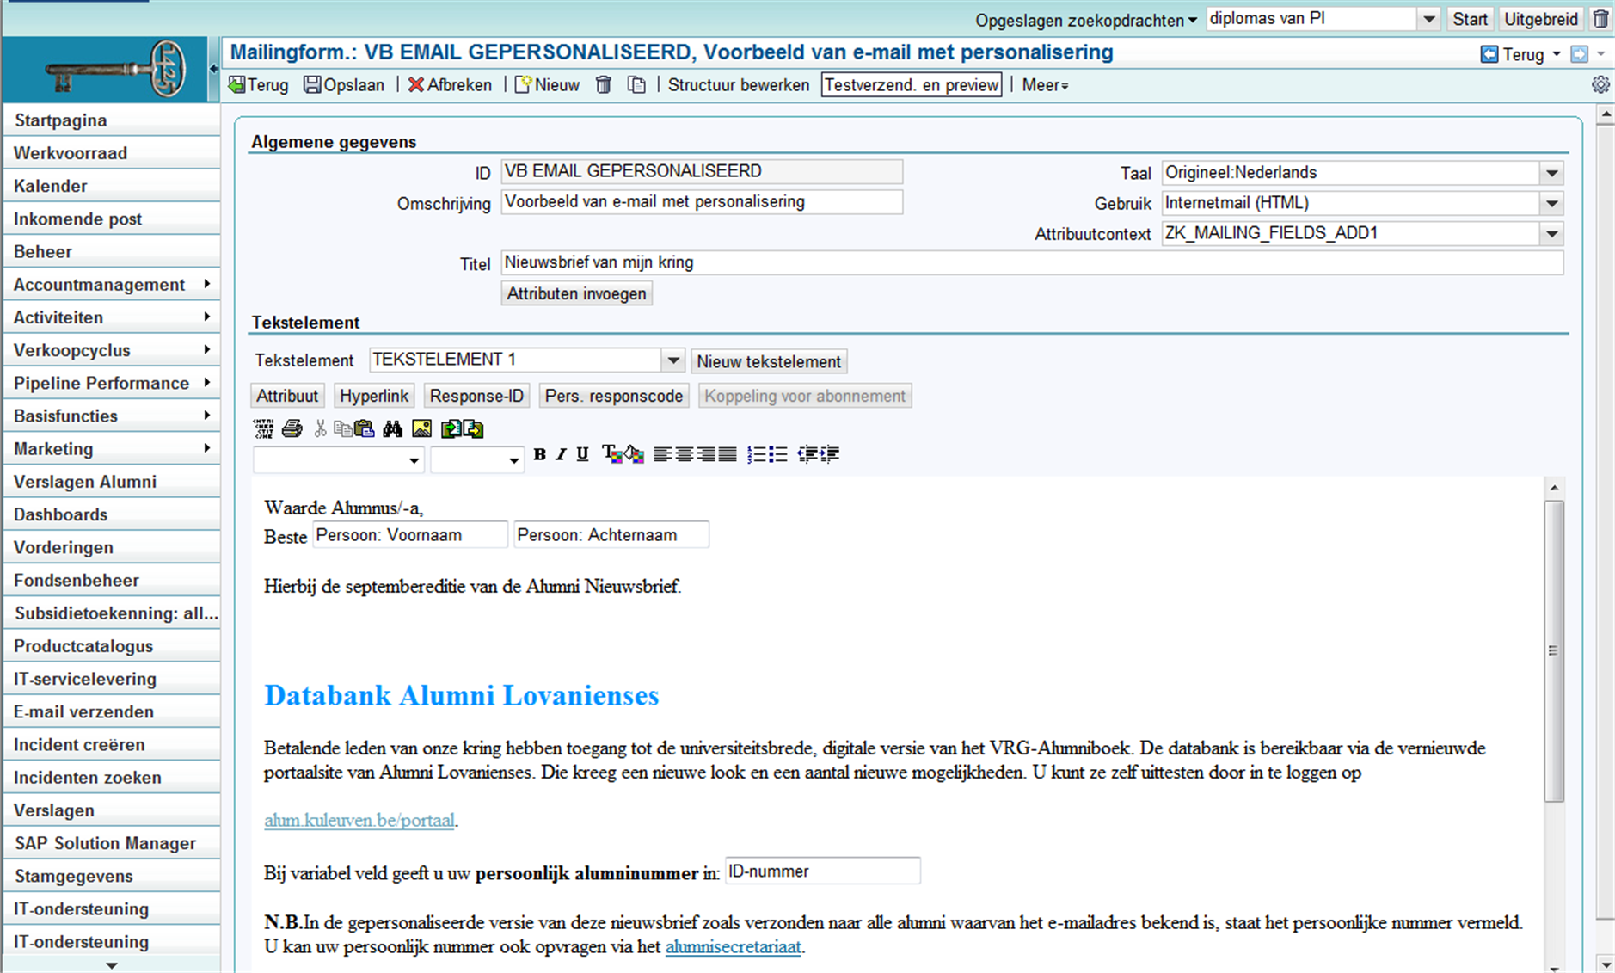The image size is (1615, 973).
Task: Click the Attributen invoegen button
Action: (x=576, y=293)
